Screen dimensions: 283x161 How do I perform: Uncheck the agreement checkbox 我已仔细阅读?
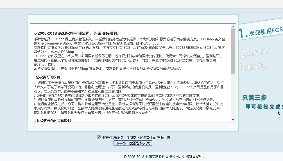point(99,137)
